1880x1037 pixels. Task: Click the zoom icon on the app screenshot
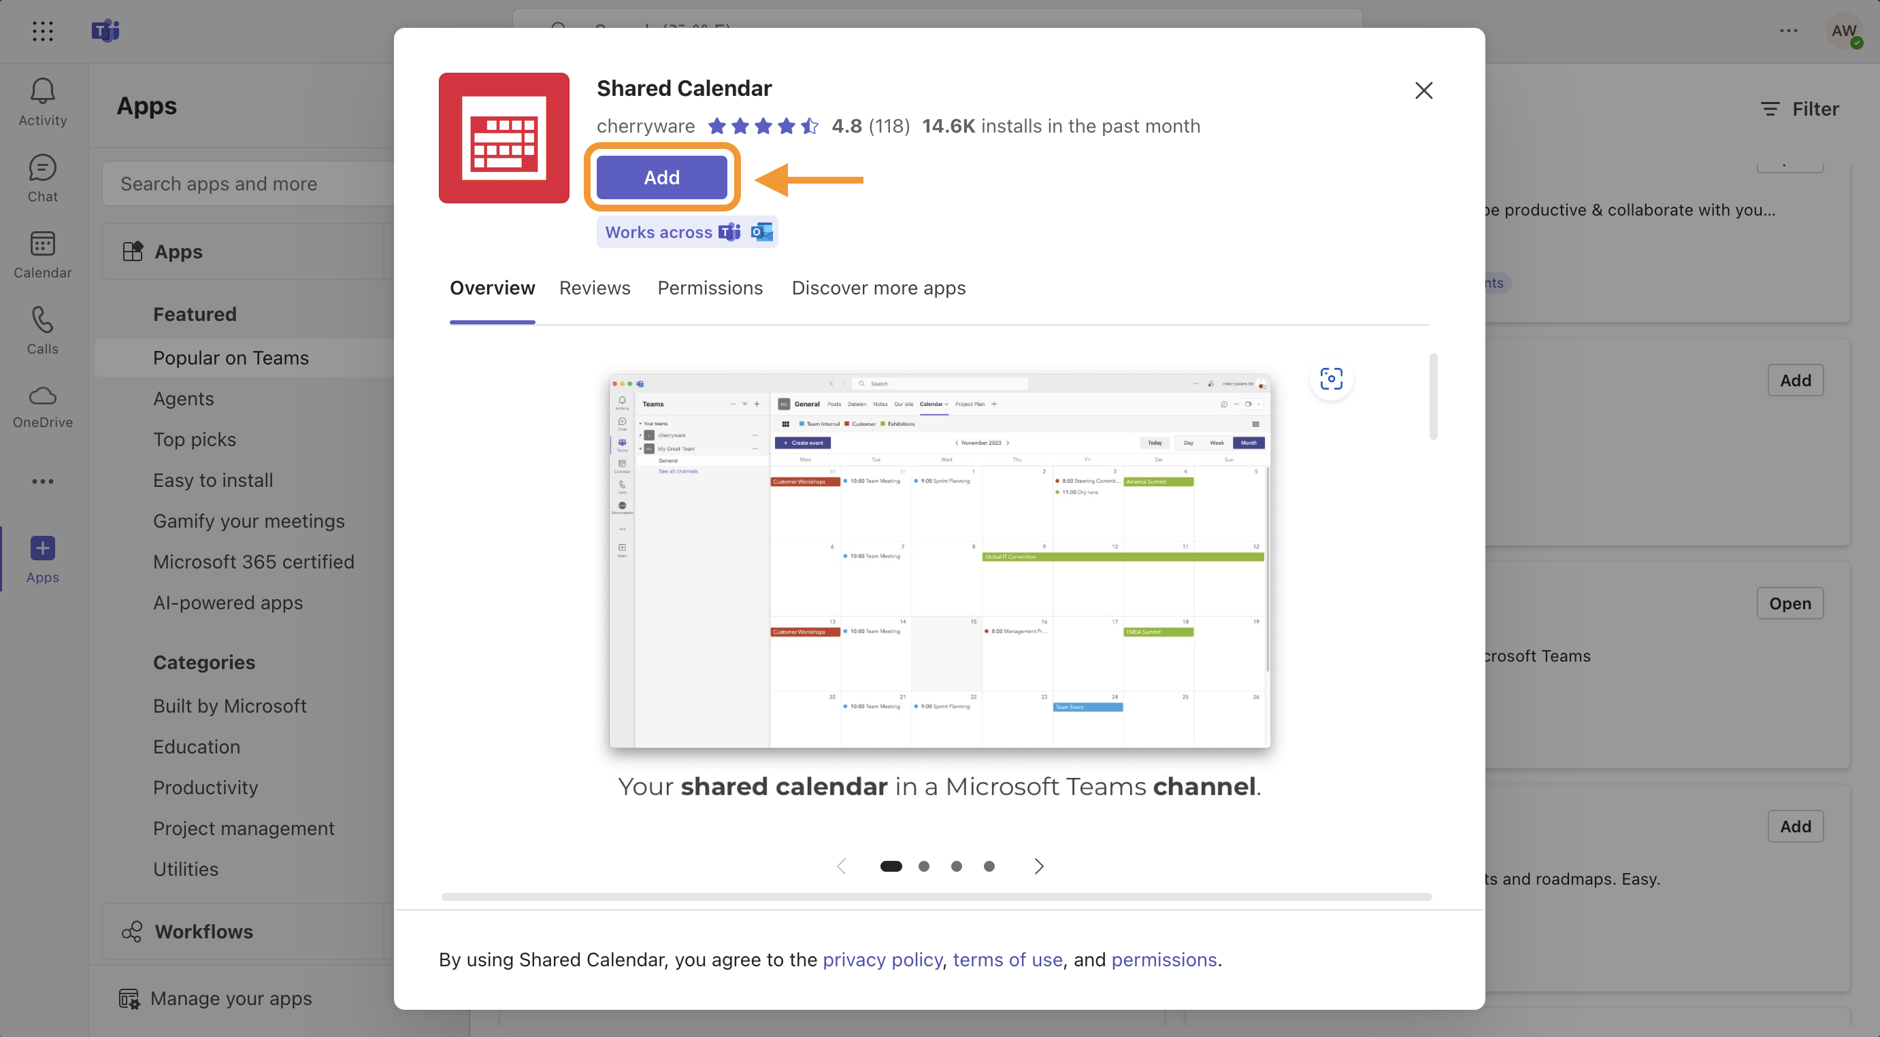tap(1331, 379)
